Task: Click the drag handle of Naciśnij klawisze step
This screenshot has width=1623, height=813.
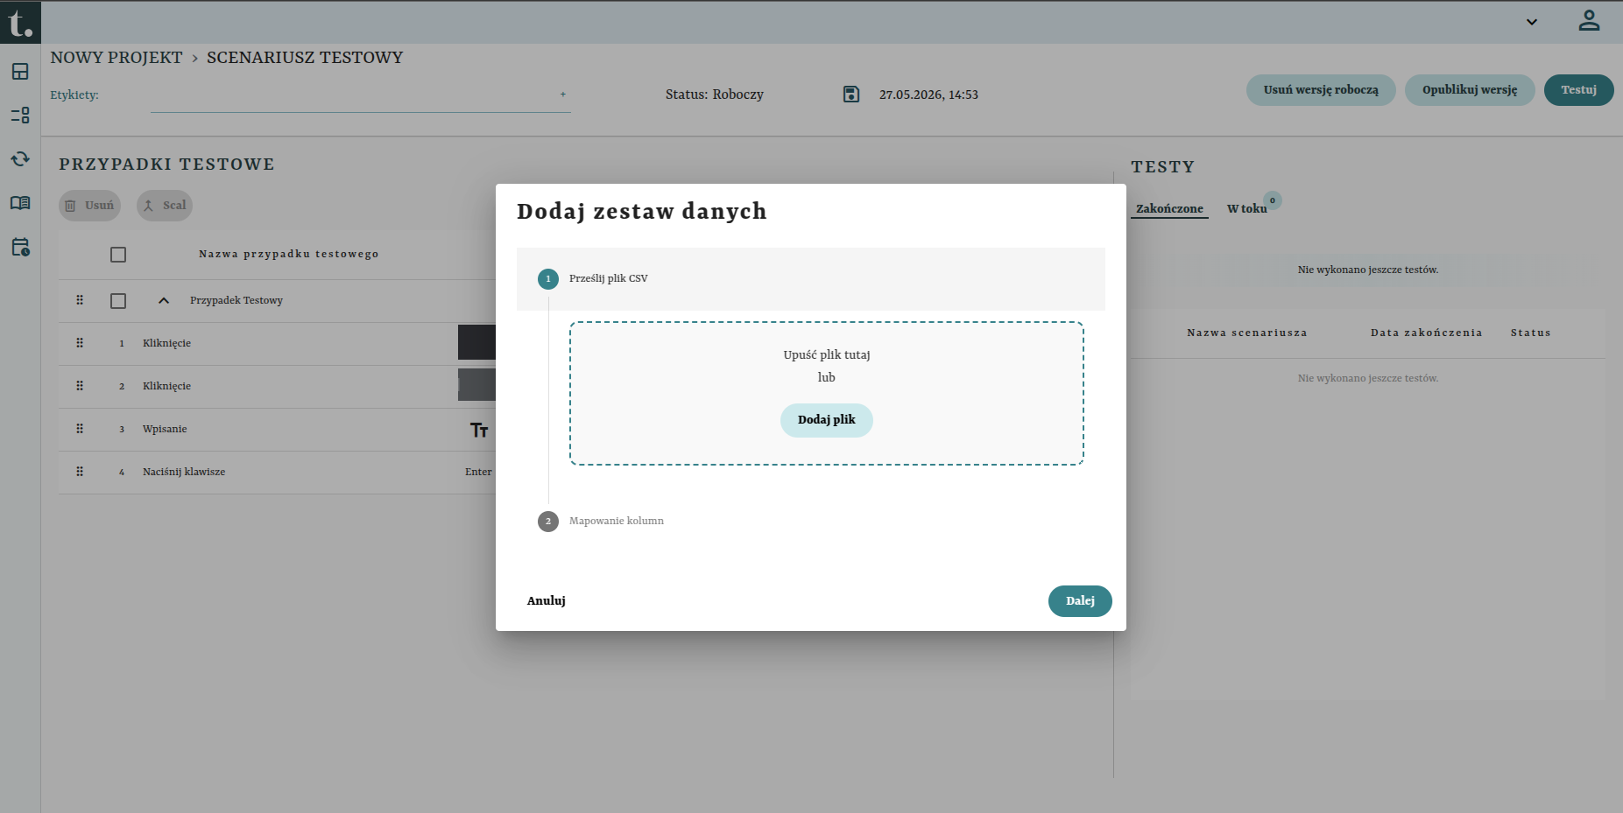Action: (80, 472)
